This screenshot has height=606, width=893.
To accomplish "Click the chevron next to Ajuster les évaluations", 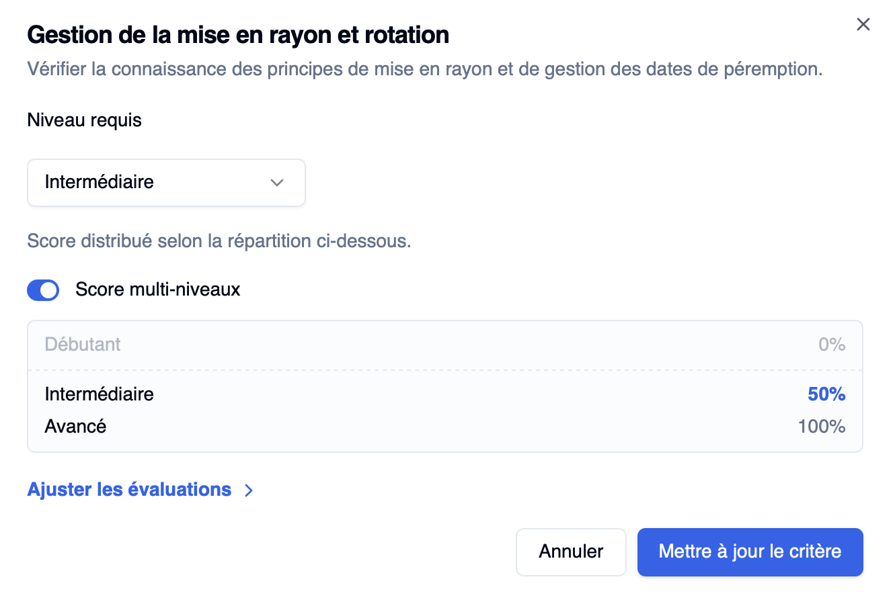I will [249, 490].
